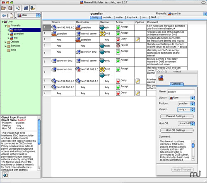Screen dimensions: 207x183
Task: Expand the Objects tree folder
Action: tap(6, 42)
